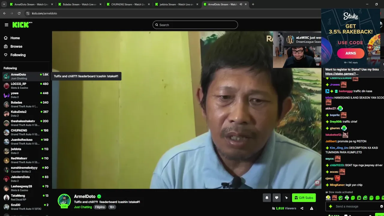Image resolution: width=384 pixels, height=216 pixels.
Task: Open a new browser tab
Action: 253,4
